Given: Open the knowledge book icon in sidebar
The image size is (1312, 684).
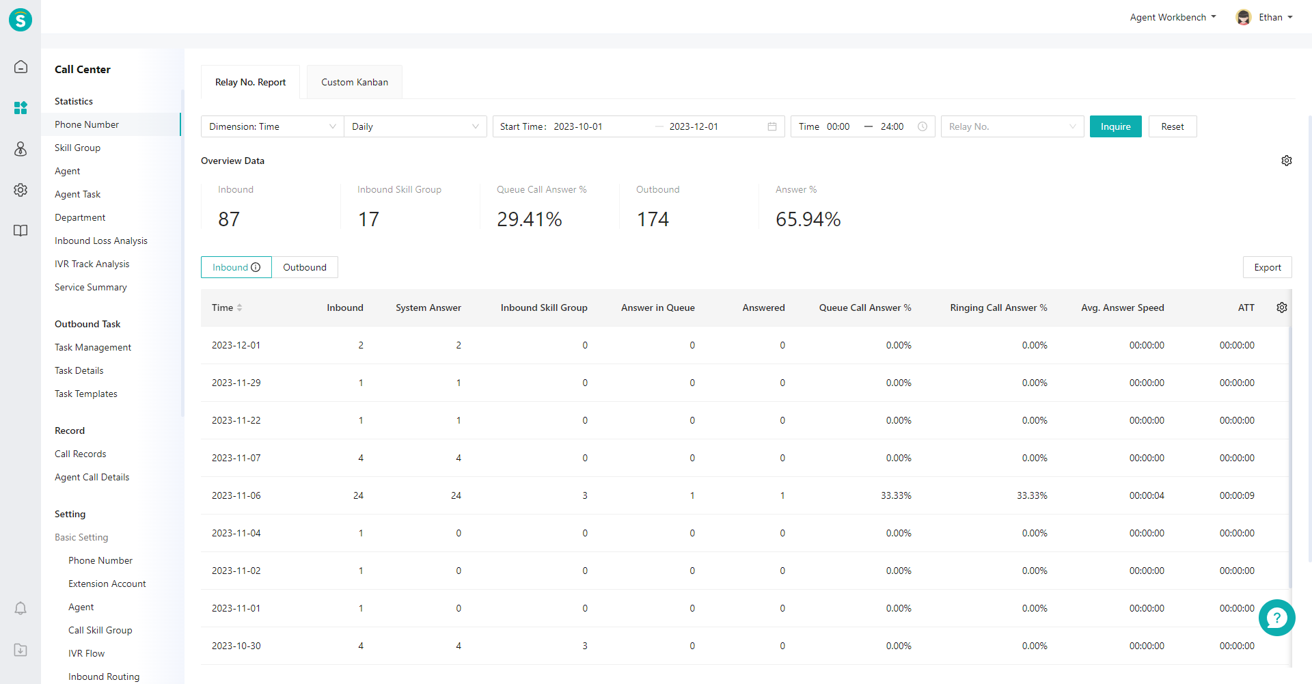Looking at the screenshot, I should [20, 230].
